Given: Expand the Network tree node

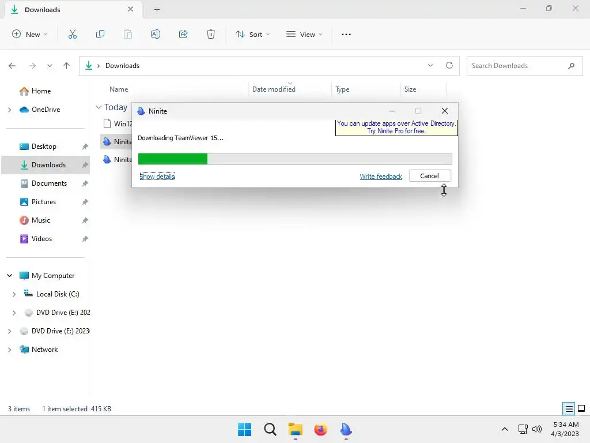Looking at the screenshot, I should coord(9,350).
